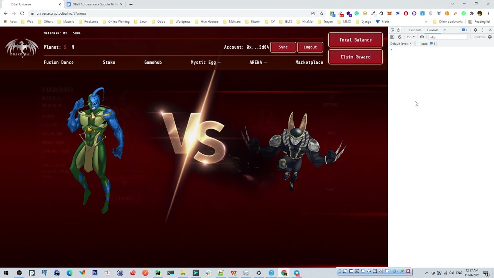
Task: Open Telegram from the taskbar
Action: click(297, 273)
